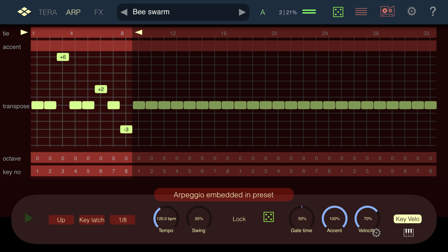Click the sequence start marker arrow

[24, 32]
